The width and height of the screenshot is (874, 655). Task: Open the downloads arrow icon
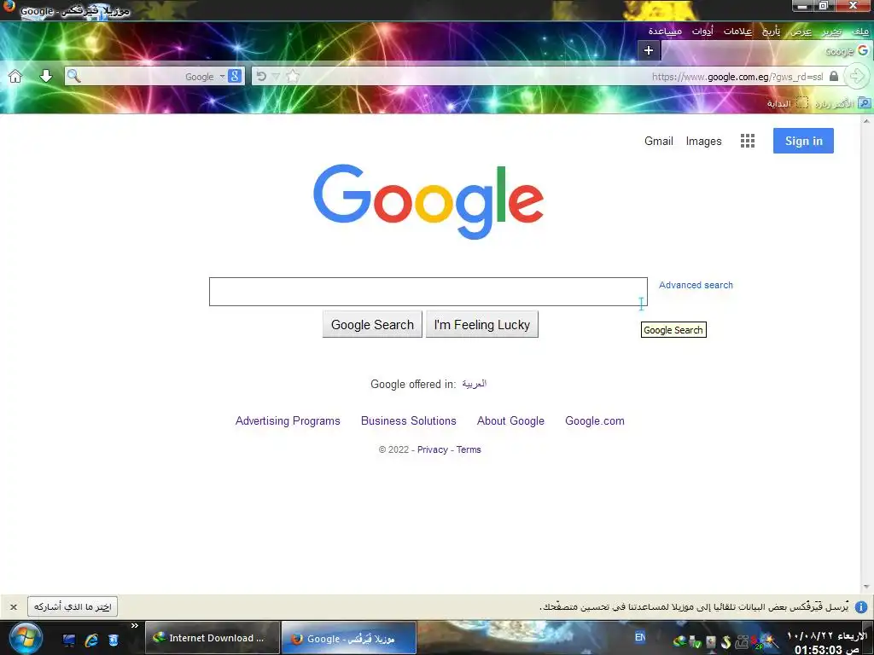pyautogui.click(x=46, y=76)
